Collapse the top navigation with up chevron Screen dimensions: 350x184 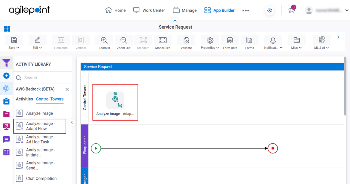click(175, 21)
